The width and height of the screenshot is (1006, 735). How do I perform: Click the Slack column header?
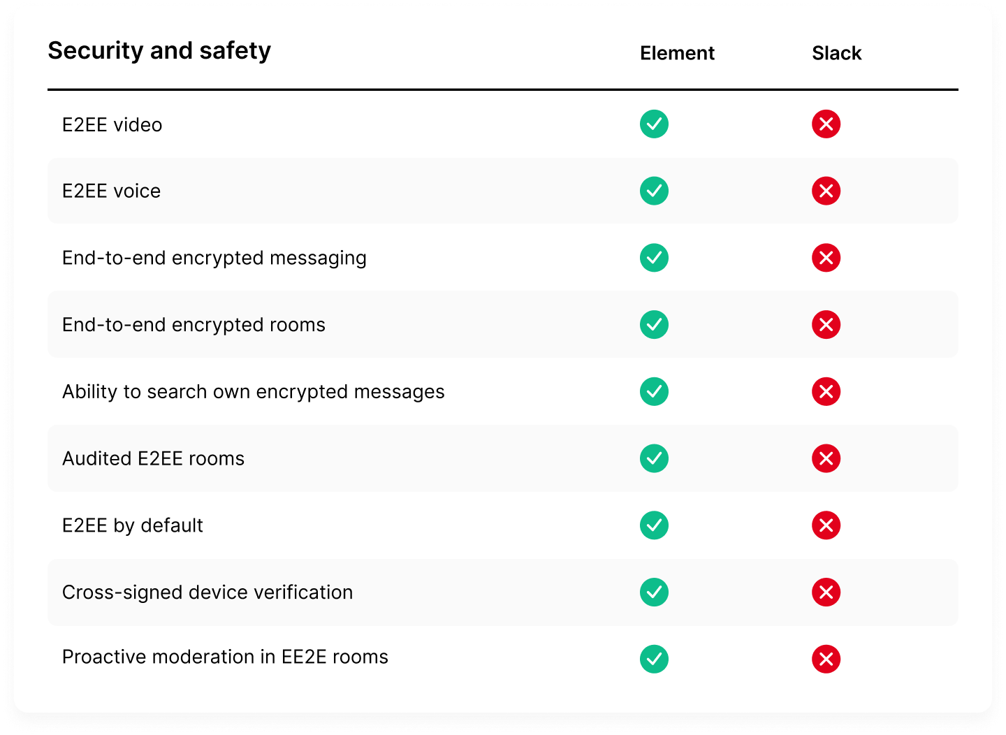click(836, 53)
